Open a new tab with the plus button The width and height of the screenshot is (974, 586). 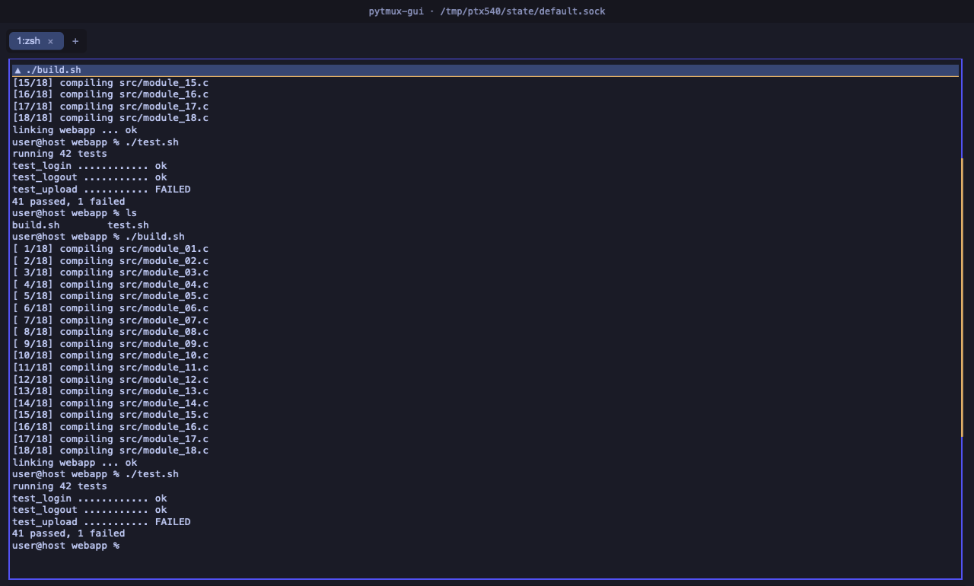75,41
